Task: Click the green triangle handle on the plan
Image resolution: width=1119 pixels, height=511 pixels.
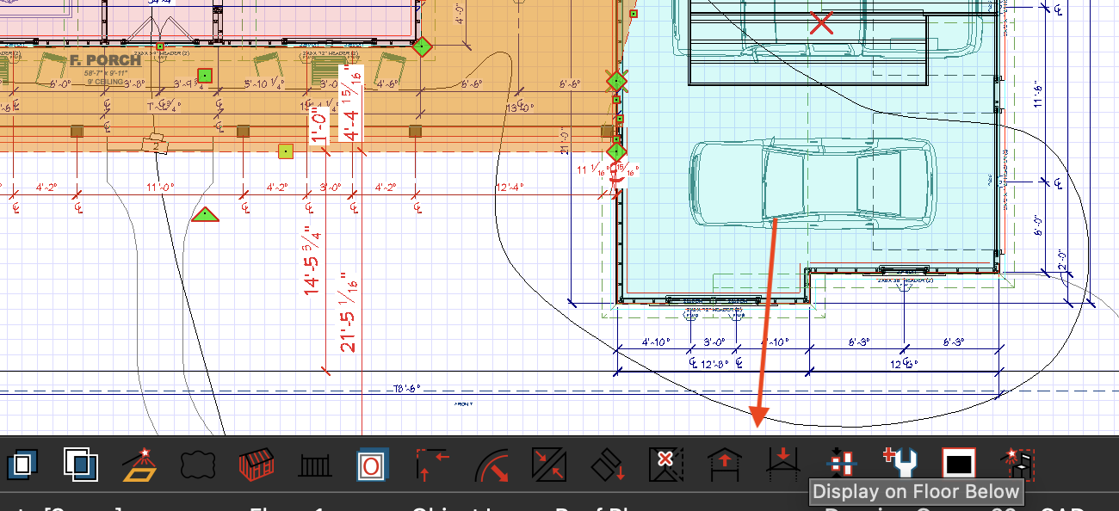Action: pyautogui.click(x=204, y=213)
